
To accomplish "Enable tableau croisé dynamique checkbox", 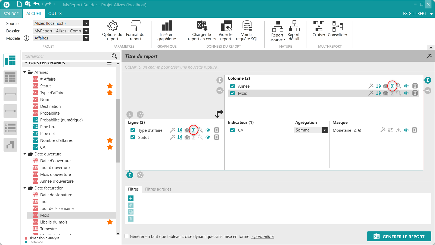I will point(127,236).
